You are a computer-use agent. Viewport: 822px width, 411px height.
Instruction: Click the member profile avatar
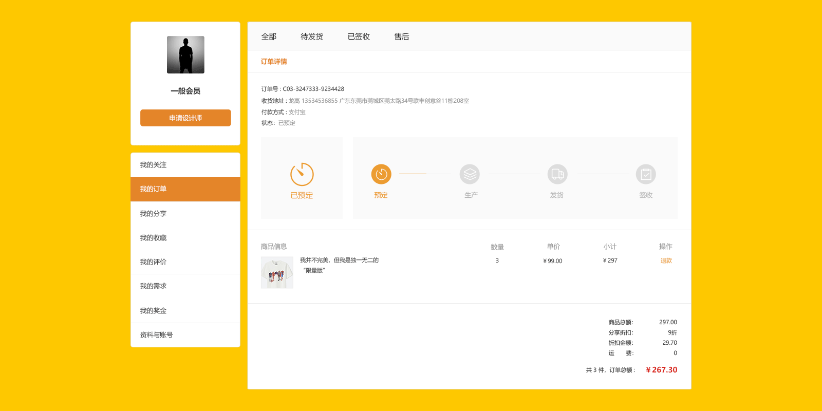point(185,55)
